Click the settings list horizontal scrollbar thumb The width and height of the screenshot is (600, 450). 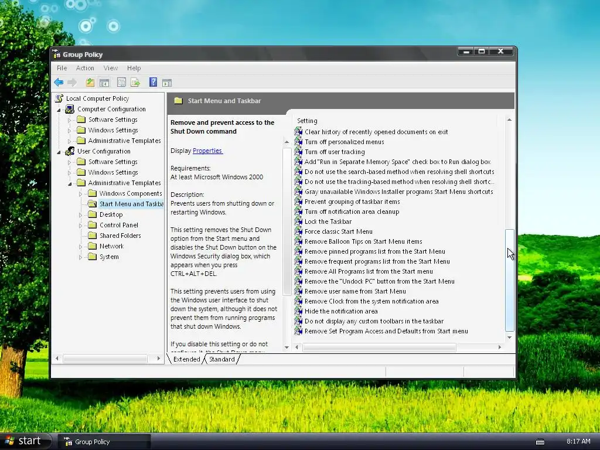click(379, 347)
